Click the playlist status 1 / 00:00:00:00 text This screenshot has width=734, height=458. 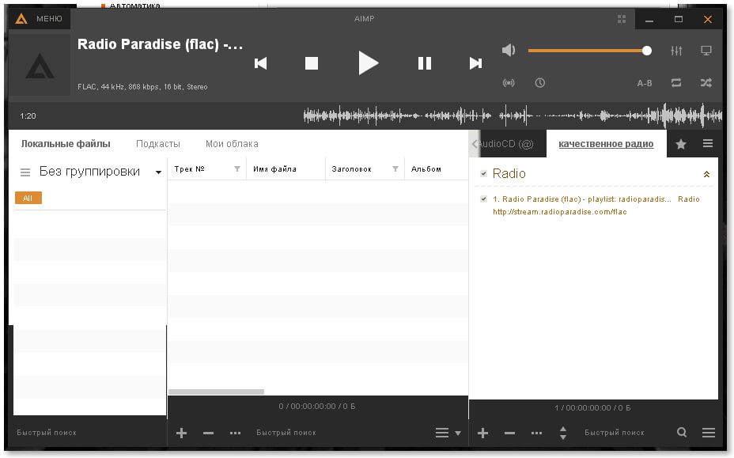tap(592, 407)
